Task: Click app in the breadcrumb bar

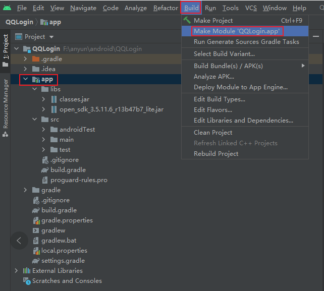Action: 55,22
